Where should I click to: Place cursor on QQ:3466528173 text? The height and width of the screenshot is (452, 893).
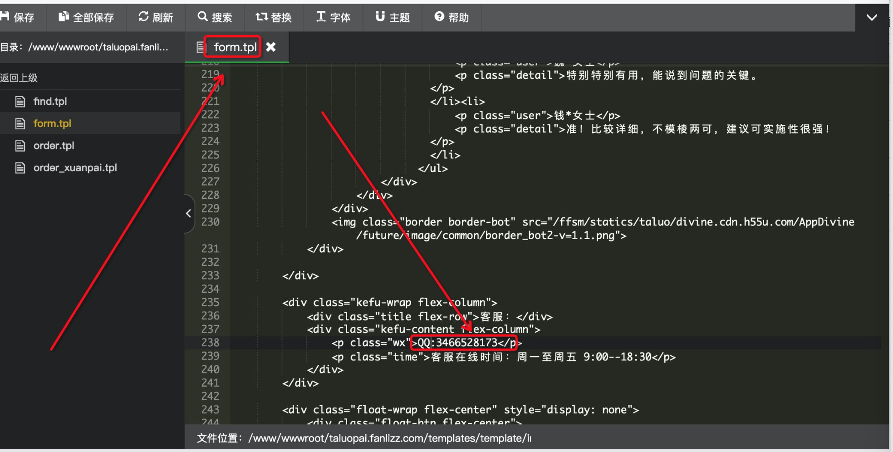click(x=457, y=343)
